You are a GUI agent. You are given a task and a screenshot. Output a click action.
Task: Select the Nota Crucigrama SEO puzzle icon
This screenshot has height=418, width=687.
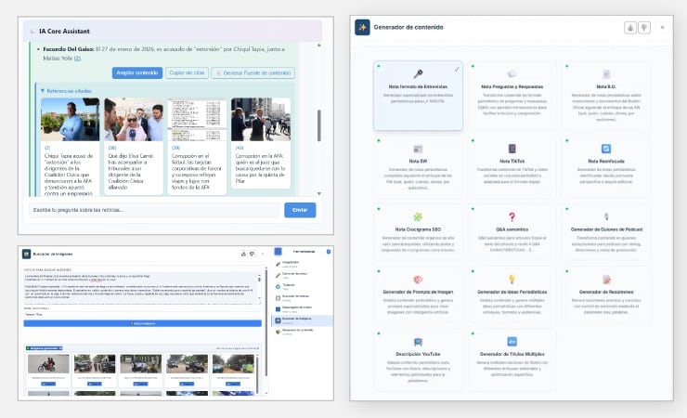[x=418, y=216]
